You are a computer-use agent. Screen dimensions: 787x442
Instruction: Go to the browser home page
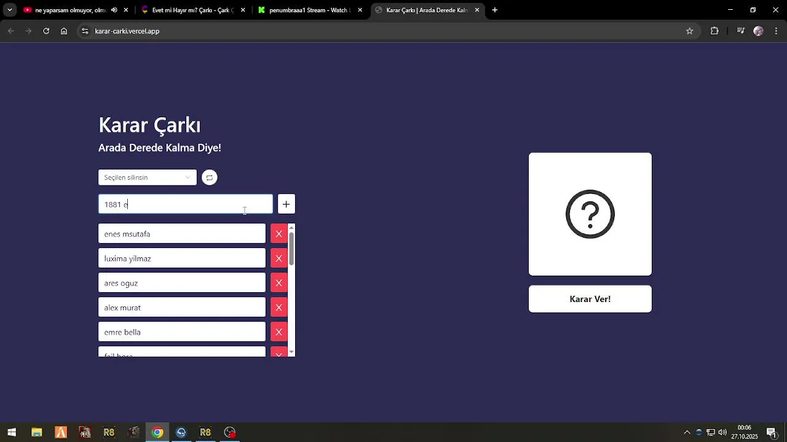(x=64, y=31)
